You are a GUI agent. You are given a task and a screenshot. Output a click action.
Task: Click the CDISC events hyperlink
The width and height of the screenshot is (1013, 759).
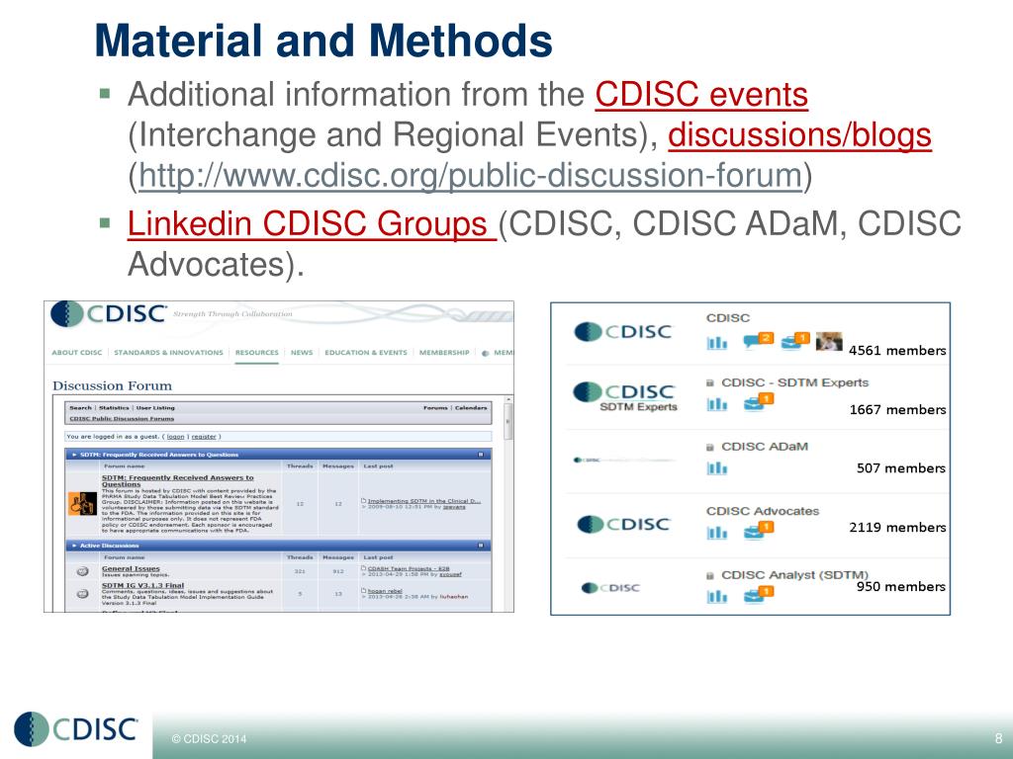701,95
